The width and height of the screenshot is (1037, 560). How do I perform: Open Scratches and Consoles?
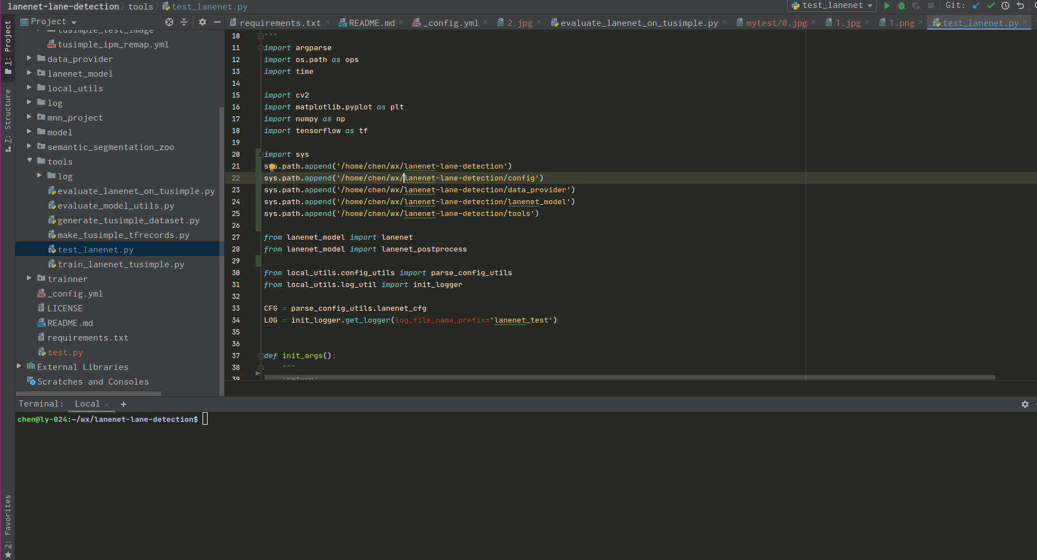coord(93,382)
